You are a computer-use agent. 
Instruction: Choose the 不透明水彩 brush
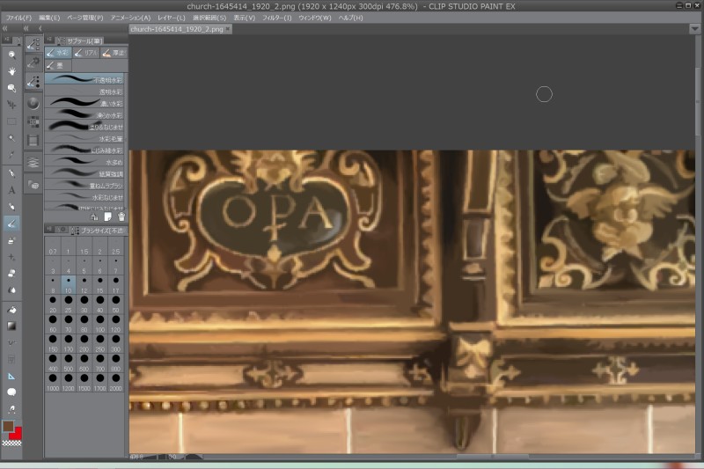pos(84,79)
